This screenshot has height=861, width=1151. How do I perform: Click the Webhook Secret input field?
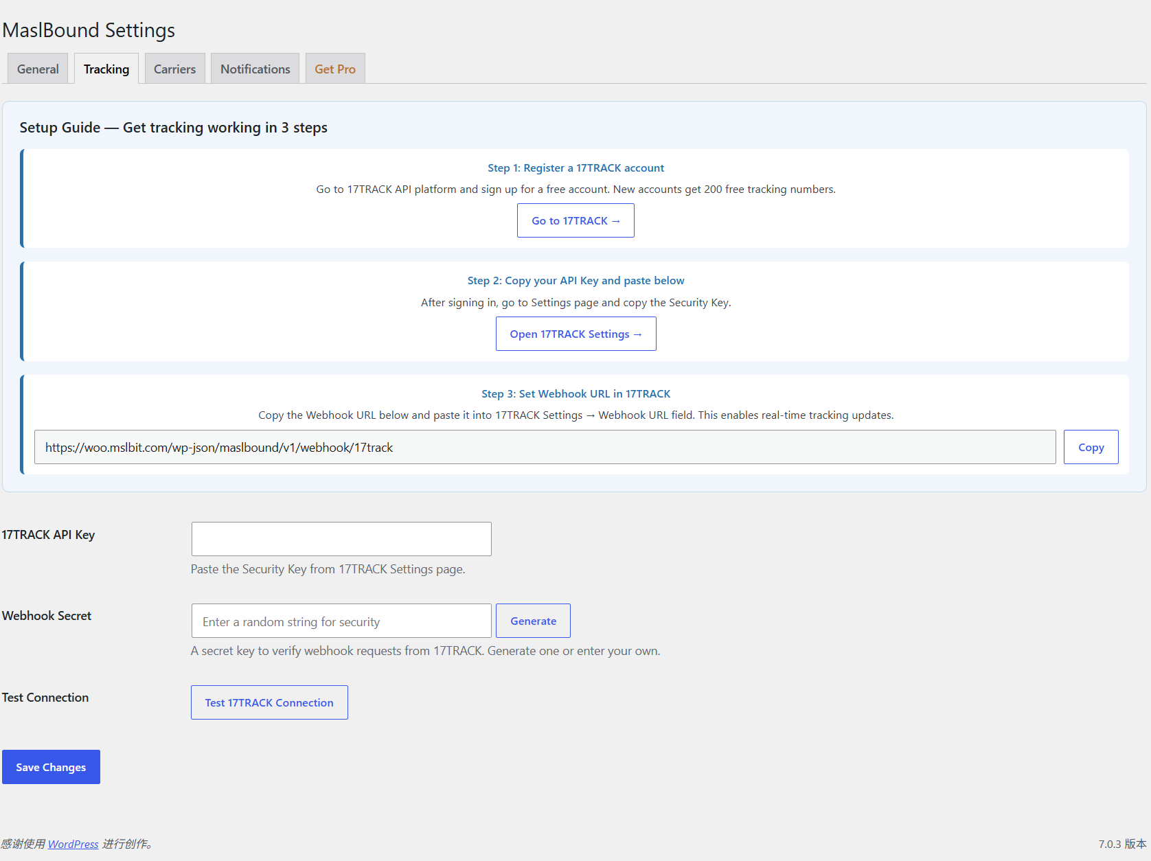341,621
